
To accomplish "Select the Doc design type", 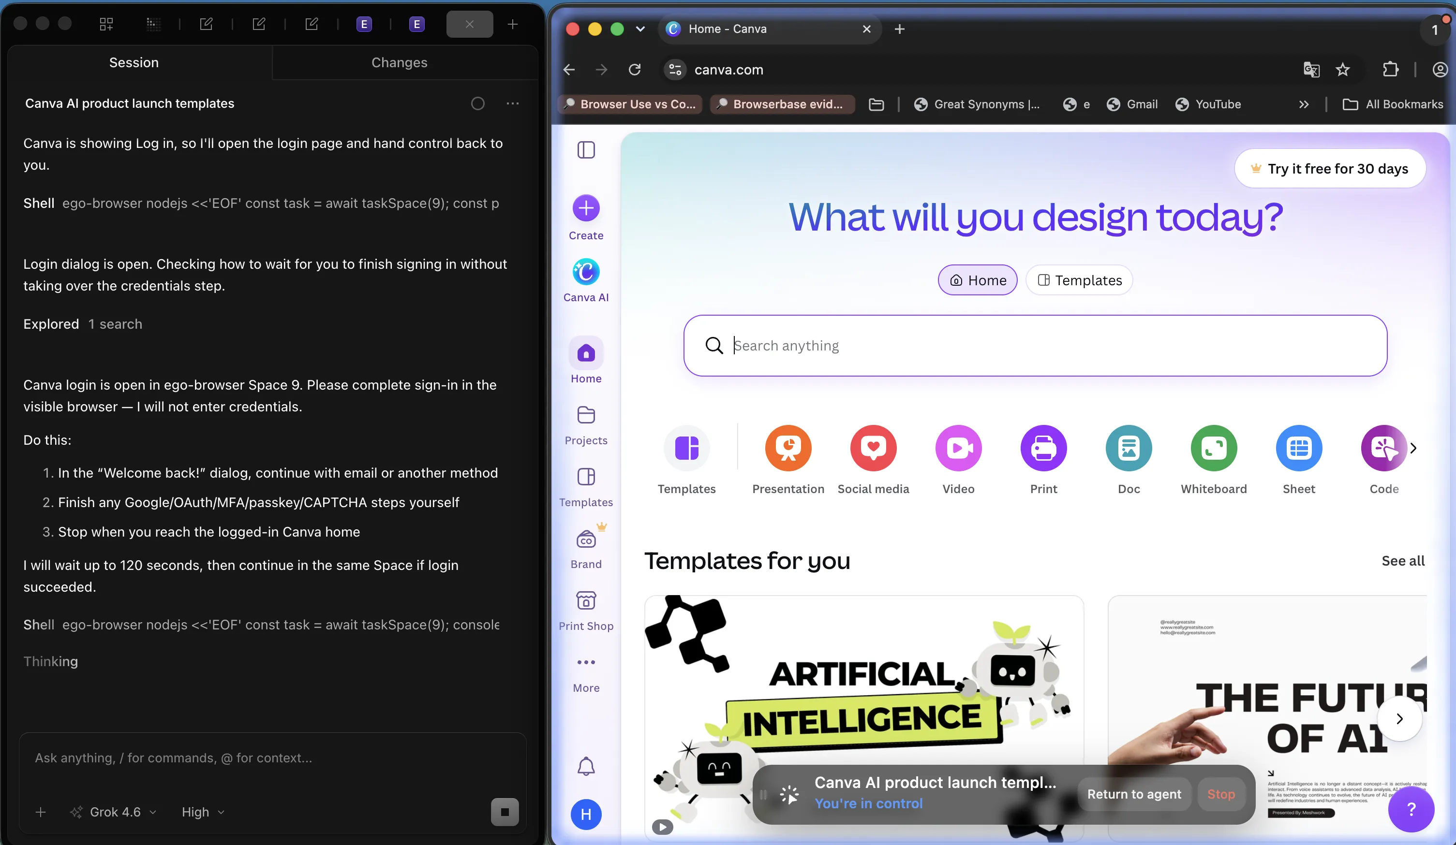I will [1129, 448].
